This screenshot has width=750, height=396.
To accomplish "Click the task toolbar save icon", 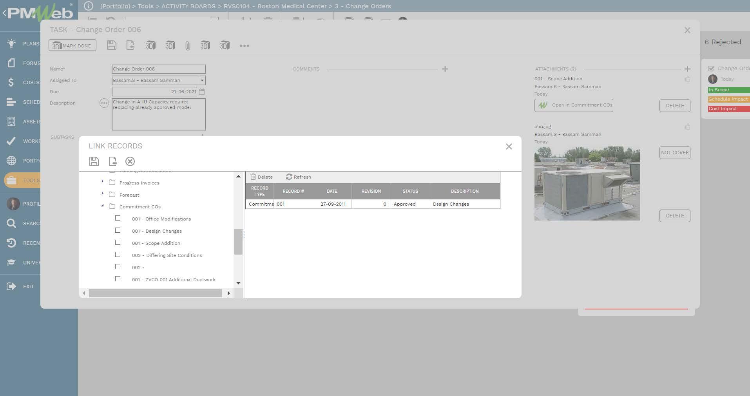I will click(111, 45).
